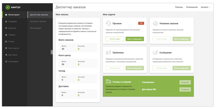Open the Продажи sidebar section
Screen dimensions: 217x109
click(12, 21)
